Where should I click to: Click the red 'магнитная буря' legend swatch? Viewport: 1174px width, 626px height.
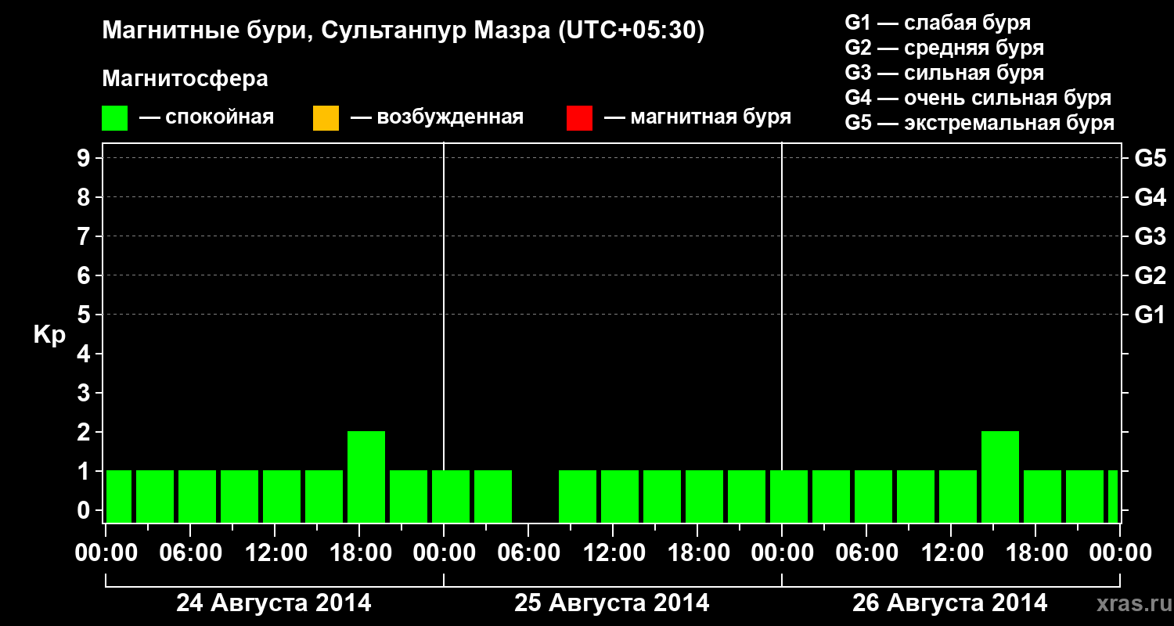point(579,118)
